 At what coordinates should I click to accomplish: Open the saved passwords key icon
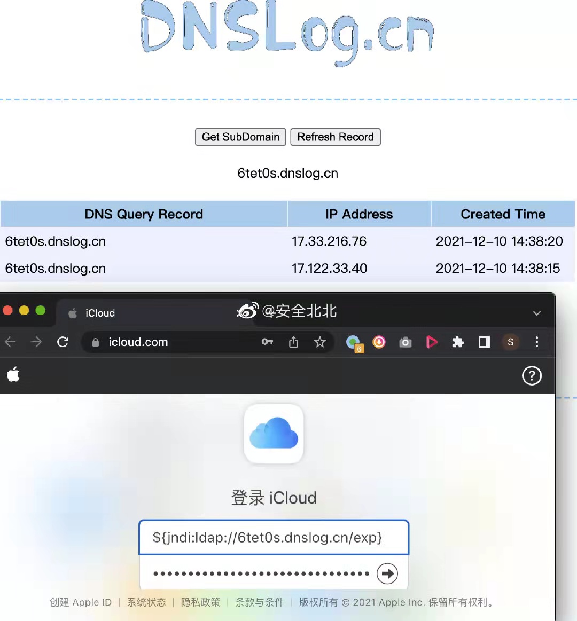(268, 342)
